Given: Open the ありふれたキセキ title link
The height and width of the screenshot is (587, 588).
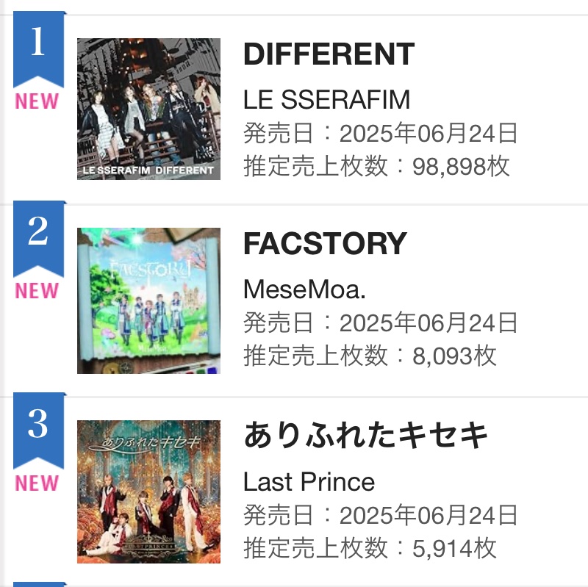Looking at the screenshot, I should (365, 435).
